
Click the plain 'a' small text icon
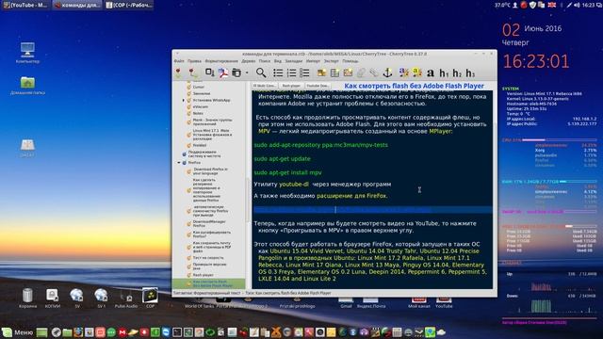coord(431,73)
